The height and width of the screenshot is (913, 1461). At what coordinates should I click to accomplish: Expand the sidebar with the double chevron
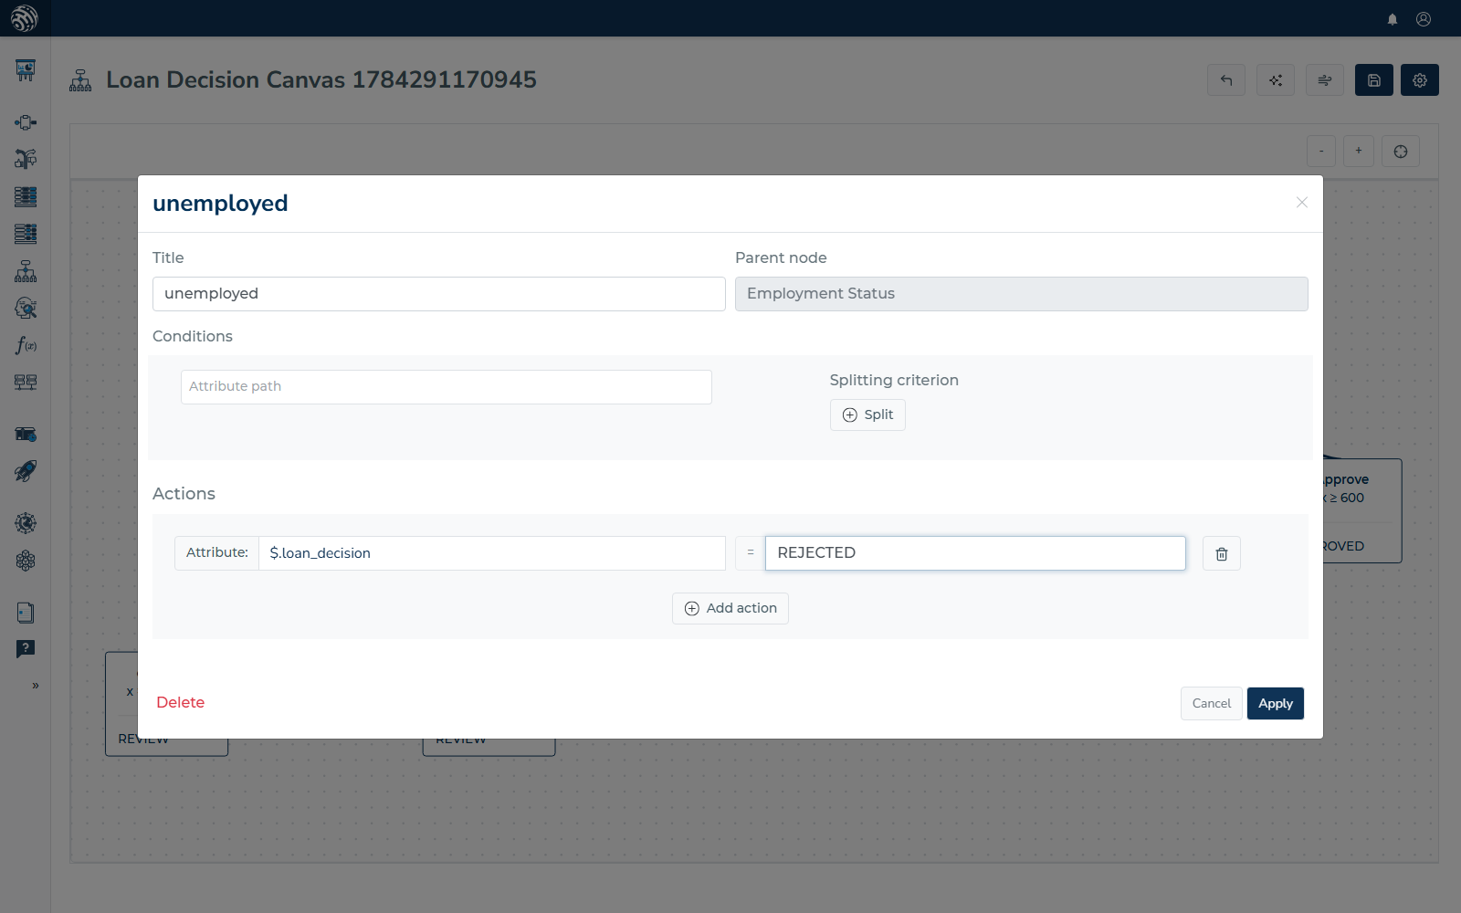tap(36, 686)
